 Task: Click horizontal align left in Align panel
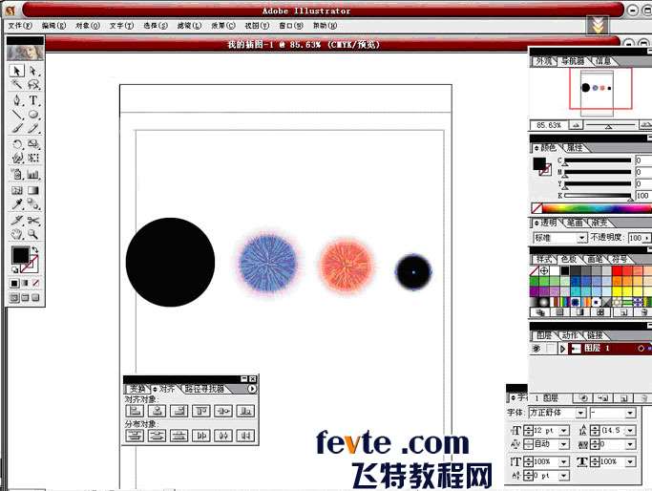tap(135, 411)
